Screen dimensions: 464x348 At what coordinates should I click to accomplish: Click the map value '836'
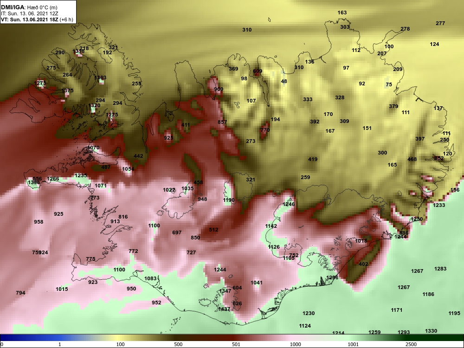(x=404, y=233)
